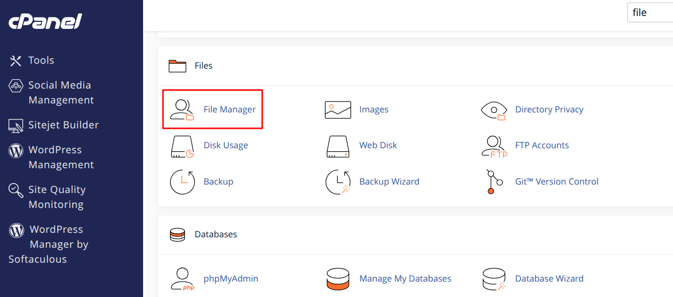Click the cPanel logo
The height and width of the screenshot is (297, 673).
point(45,21)
